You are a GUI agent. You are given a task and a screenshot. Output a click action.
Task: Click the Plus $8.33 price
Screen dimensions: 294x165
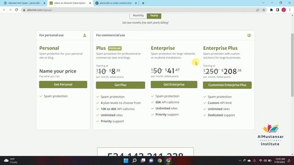click(x=115, y=71)
